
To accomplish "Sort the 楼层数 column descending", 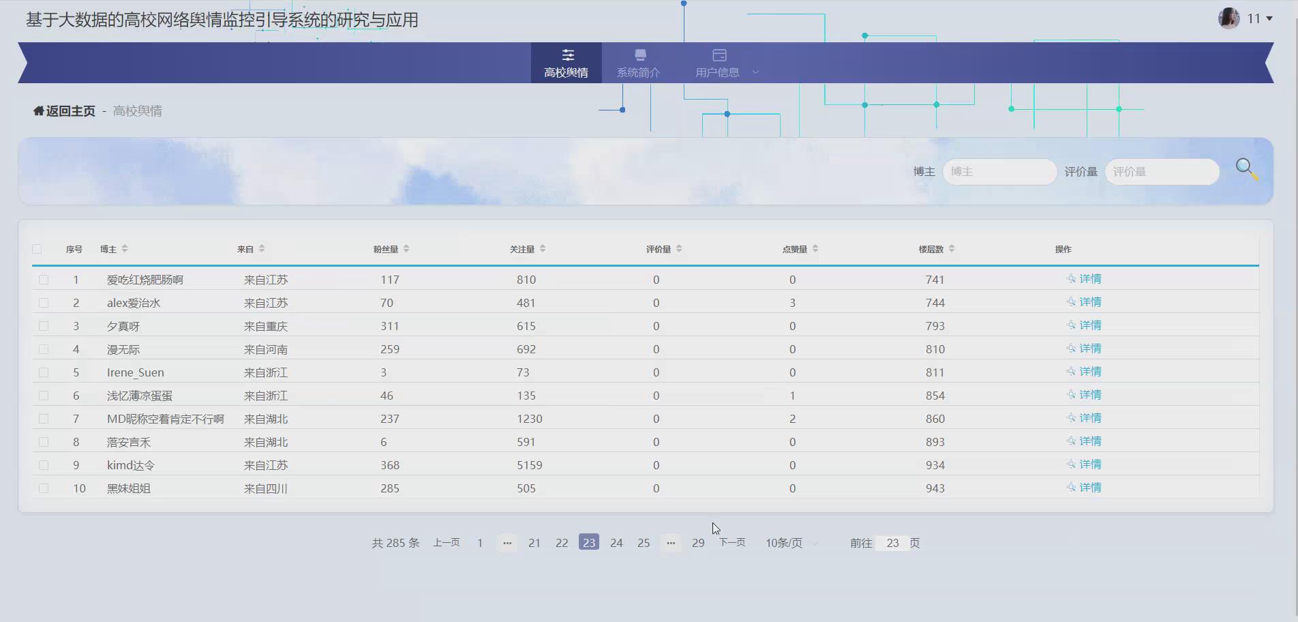I will pyautogui.click(x=953, y=251).
